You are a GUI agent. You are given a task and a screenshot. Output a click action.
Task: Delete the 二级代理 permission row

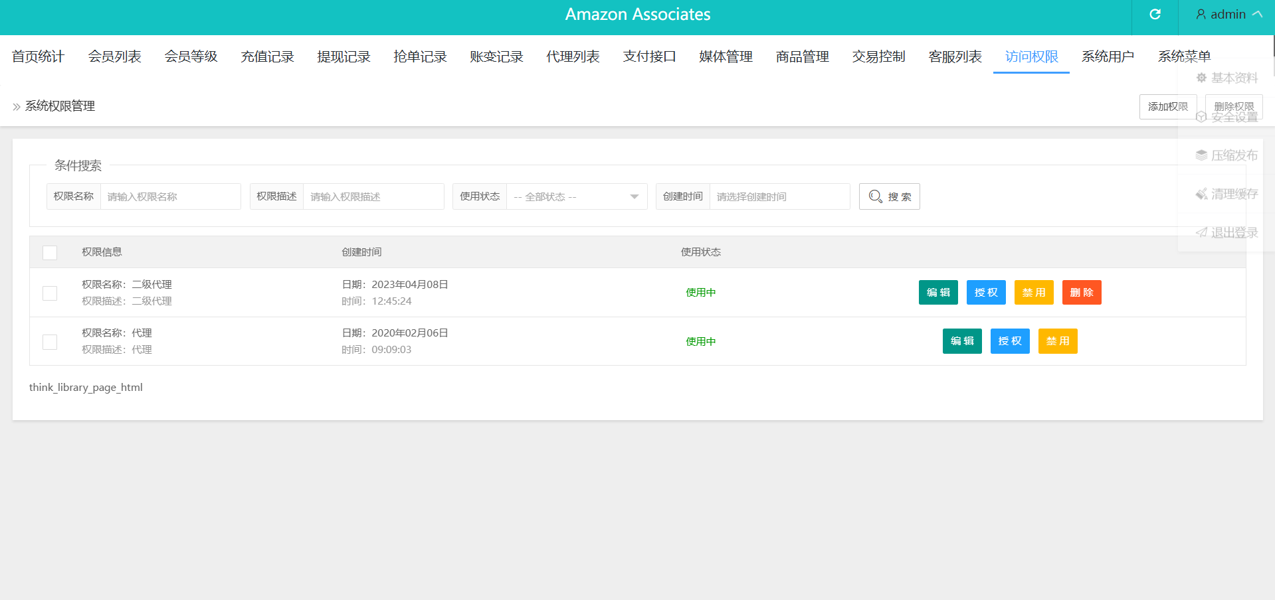(x=1082, y=293)
